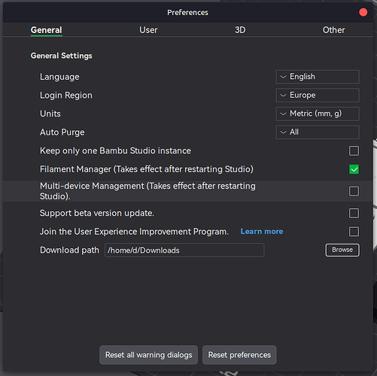The width and height of the screenshot is (377, 376).
Task: Click the Login Region chevron arrow
Action: pos(283,96)
